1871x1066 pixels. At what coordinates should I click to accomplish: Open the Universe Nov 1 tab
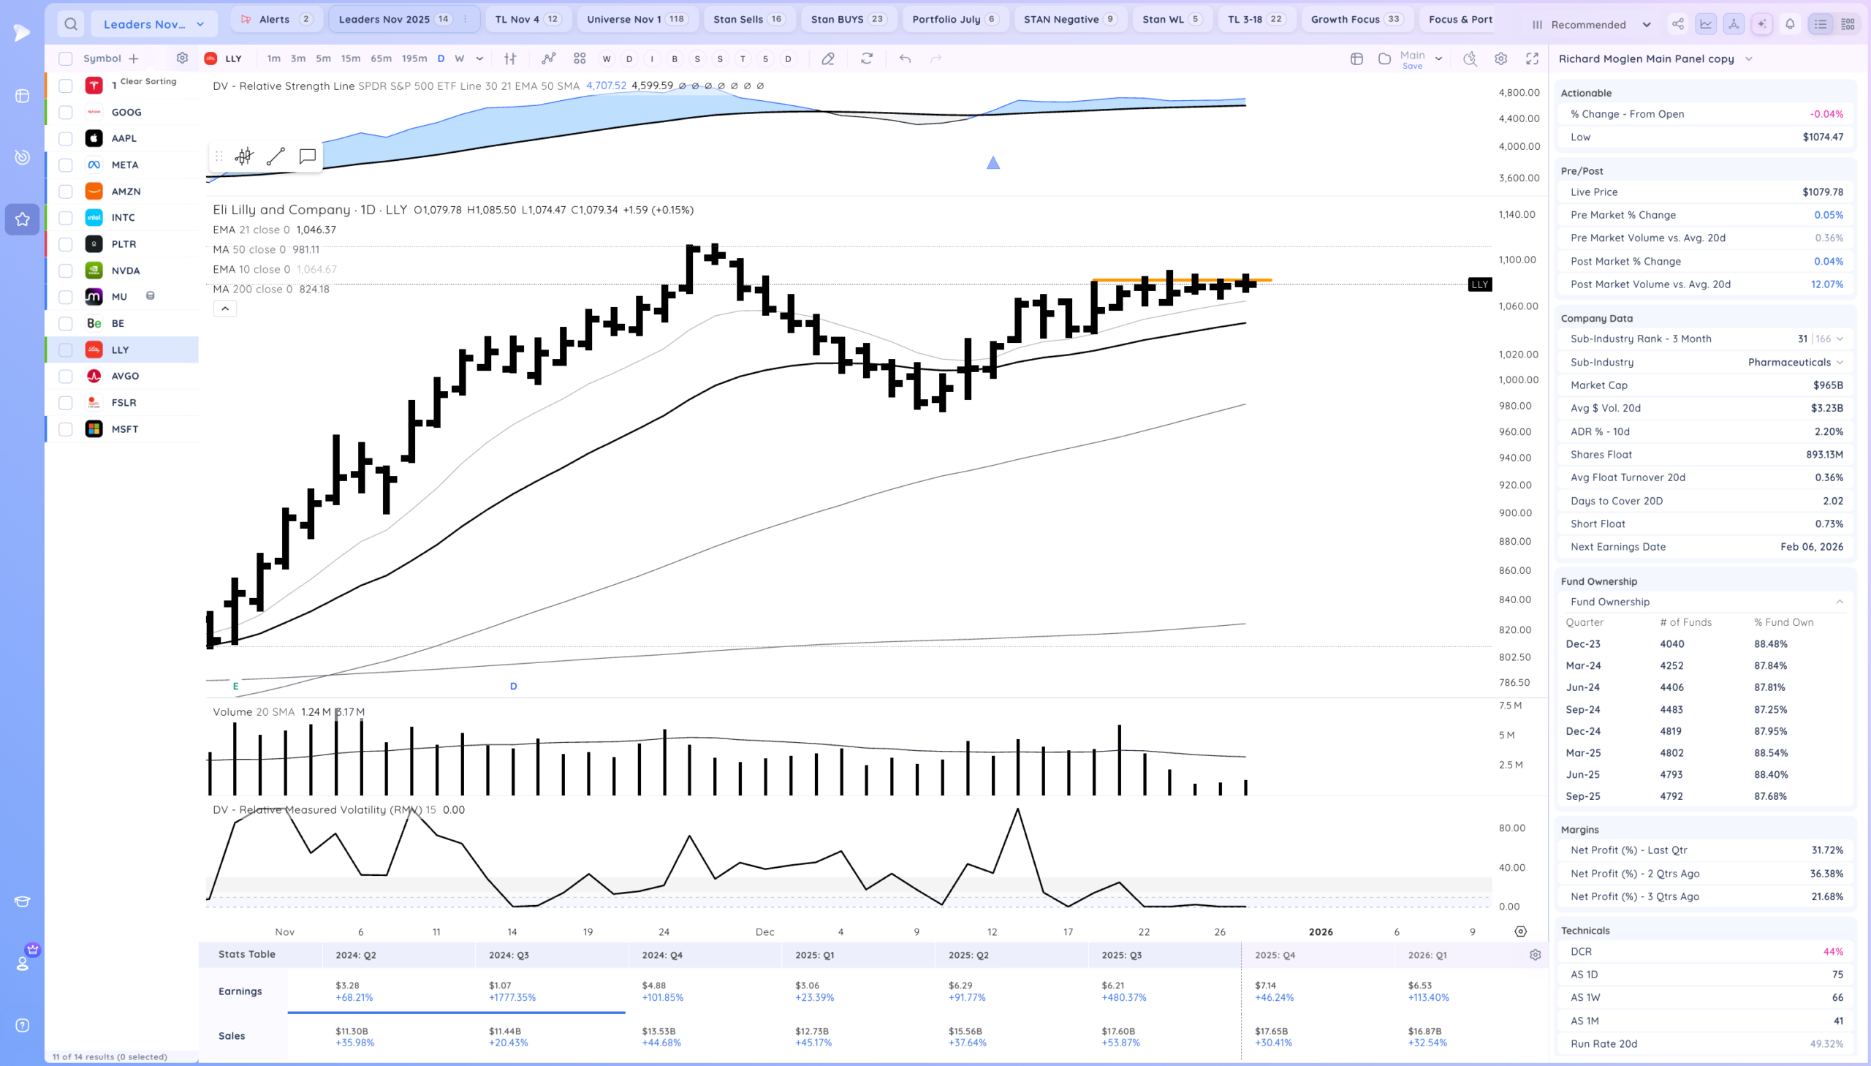[x=637, y=19]
